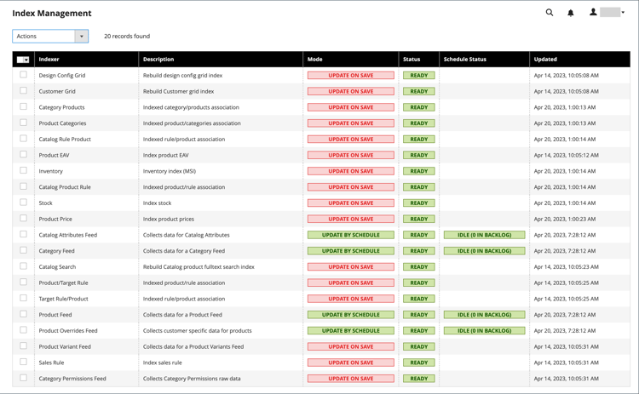
Task: Check the Catalog Product Rule checkbox
Action: point(23,186)
